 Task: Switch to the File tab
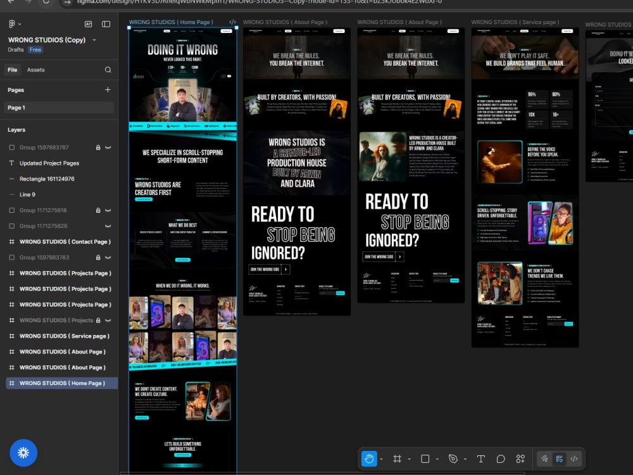pos(13,70)
